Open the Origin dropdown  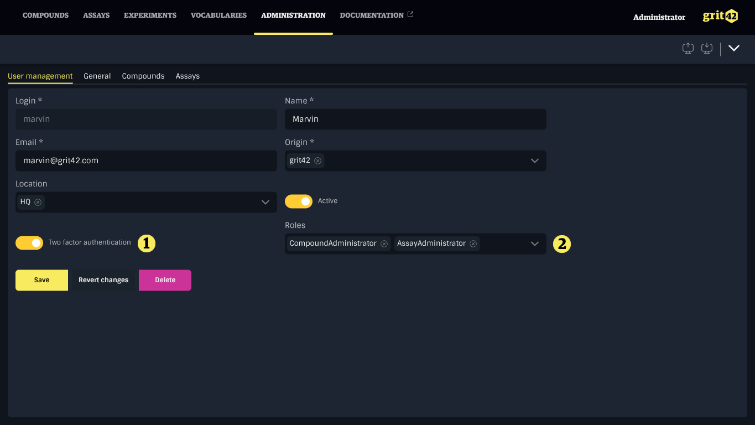535,160
